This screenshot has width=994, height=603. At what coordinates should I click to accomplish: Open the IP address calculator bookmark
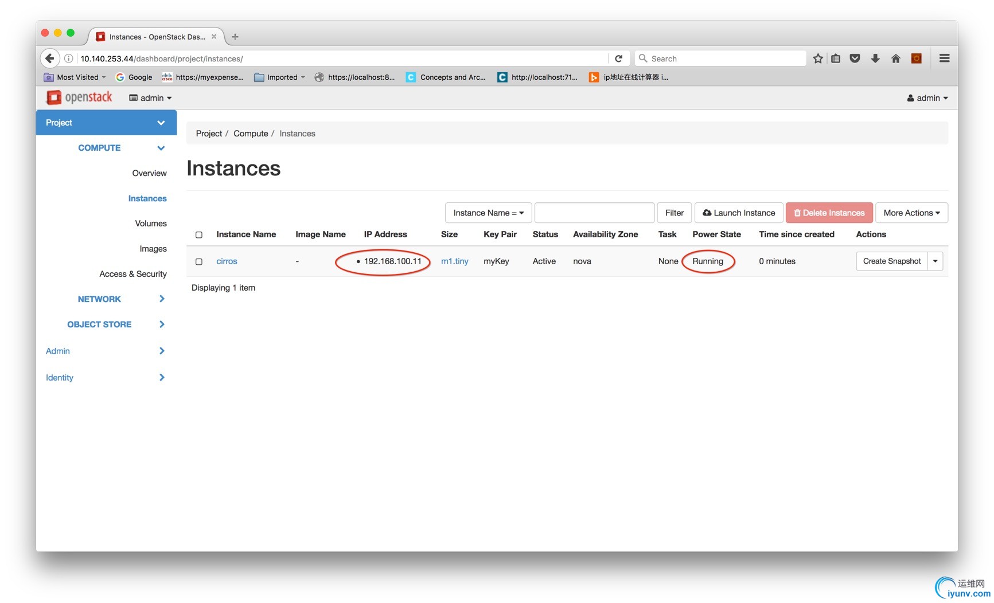pyautogui.click(x=629, y=77)
